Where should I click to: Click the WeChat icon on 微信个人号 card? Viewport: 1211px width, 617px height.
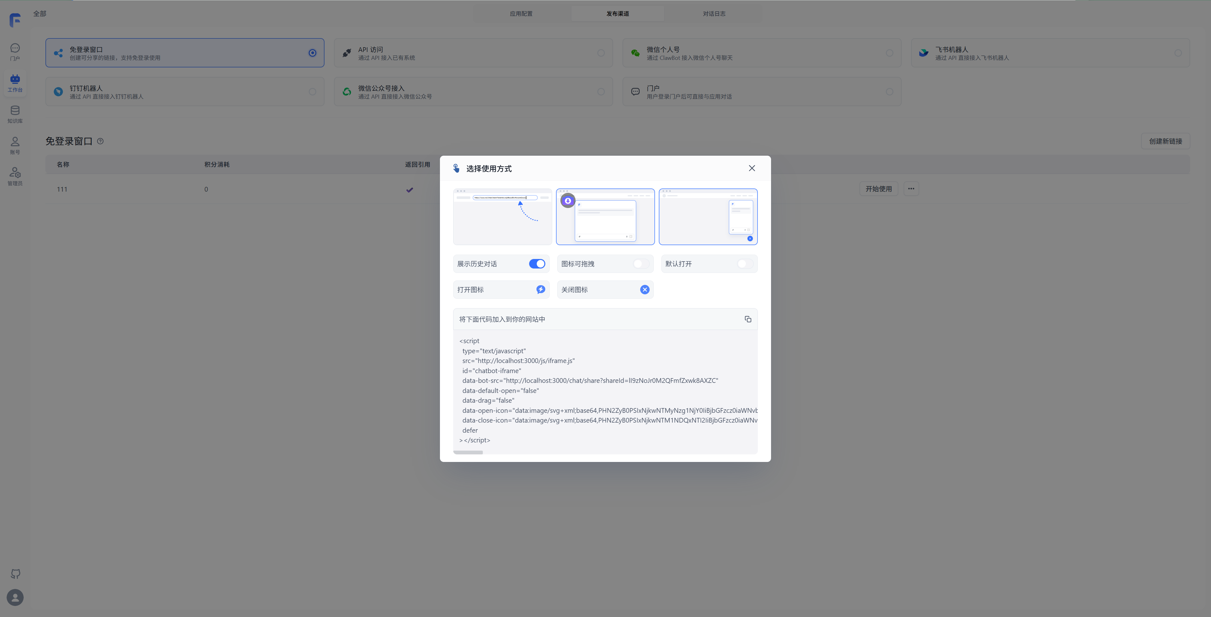pyautogui.click(x=635, y=53)
